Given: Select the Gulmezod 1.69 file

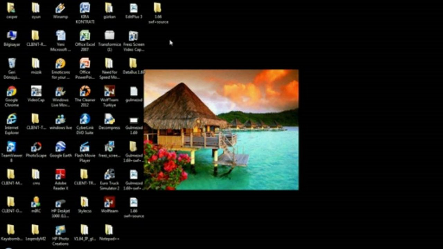Looking at the screenshot, I should [x=133, y=120].
